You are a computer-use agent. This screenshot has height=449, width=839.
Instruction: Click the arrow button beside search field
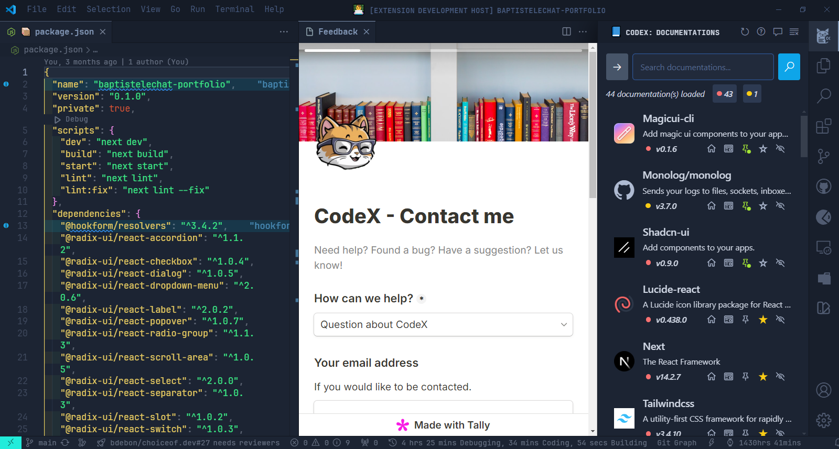(x=617, y=67)
